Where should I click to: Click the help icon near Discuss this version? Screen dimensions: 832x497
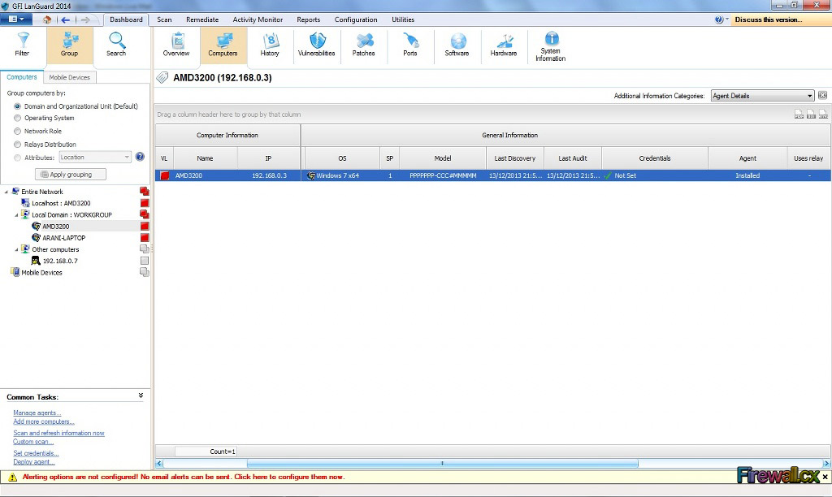point(718,19)
